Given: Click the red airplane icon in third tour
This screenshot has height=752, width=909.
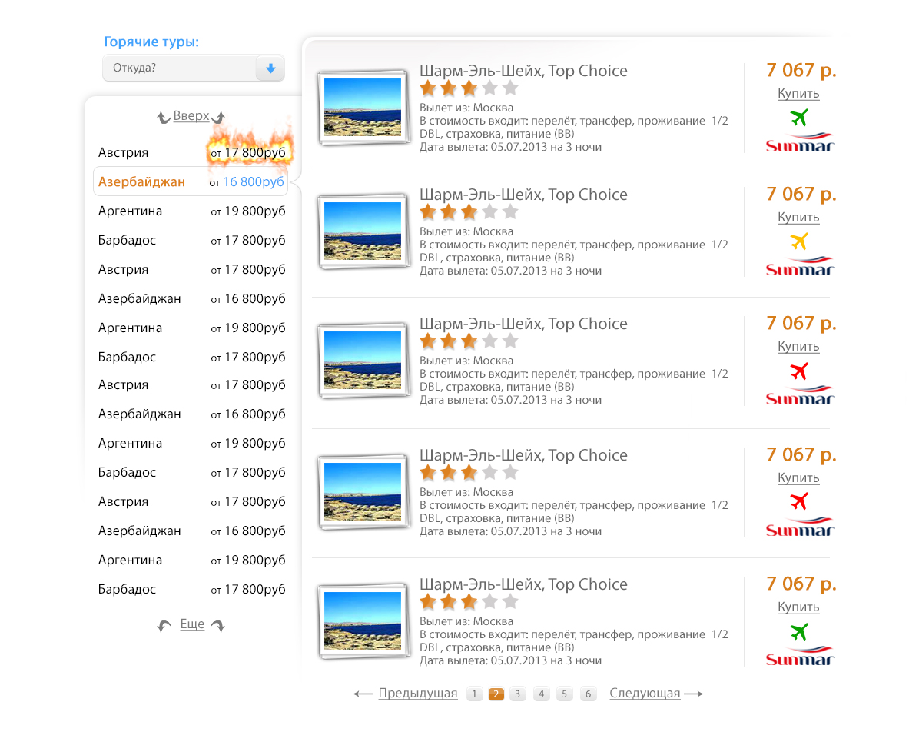Looking at the screenshot, I should point(799,371).
